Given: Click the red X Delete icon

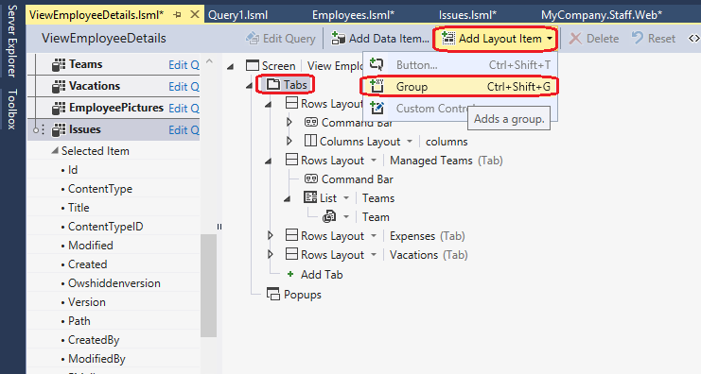Looking at the screenshot, I should tap(575, 39).
